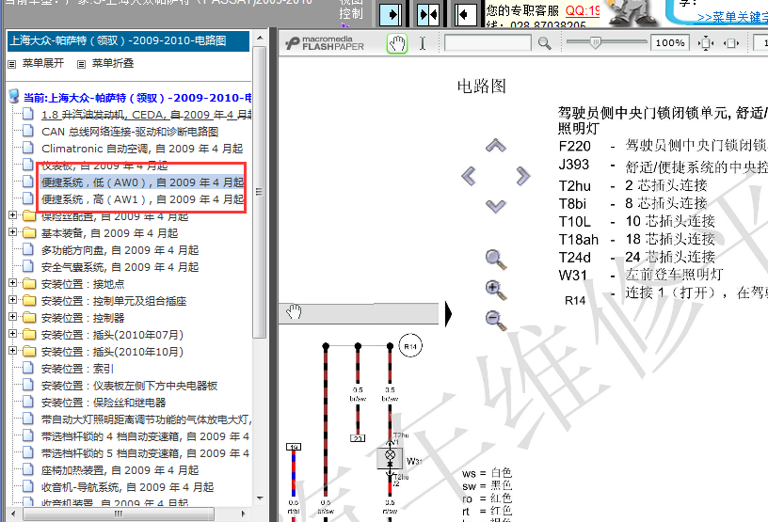The image size is (768, 522).
Task: Click the zoom in magnifier icon
Action: click(496, 290)
